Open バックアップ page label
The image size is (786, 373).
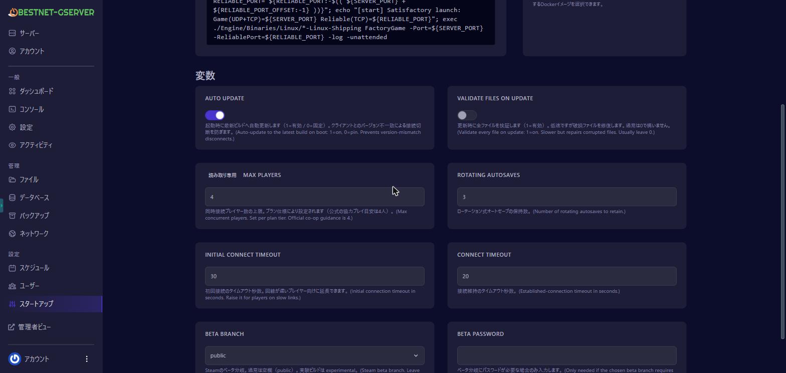tap(34, 216)
